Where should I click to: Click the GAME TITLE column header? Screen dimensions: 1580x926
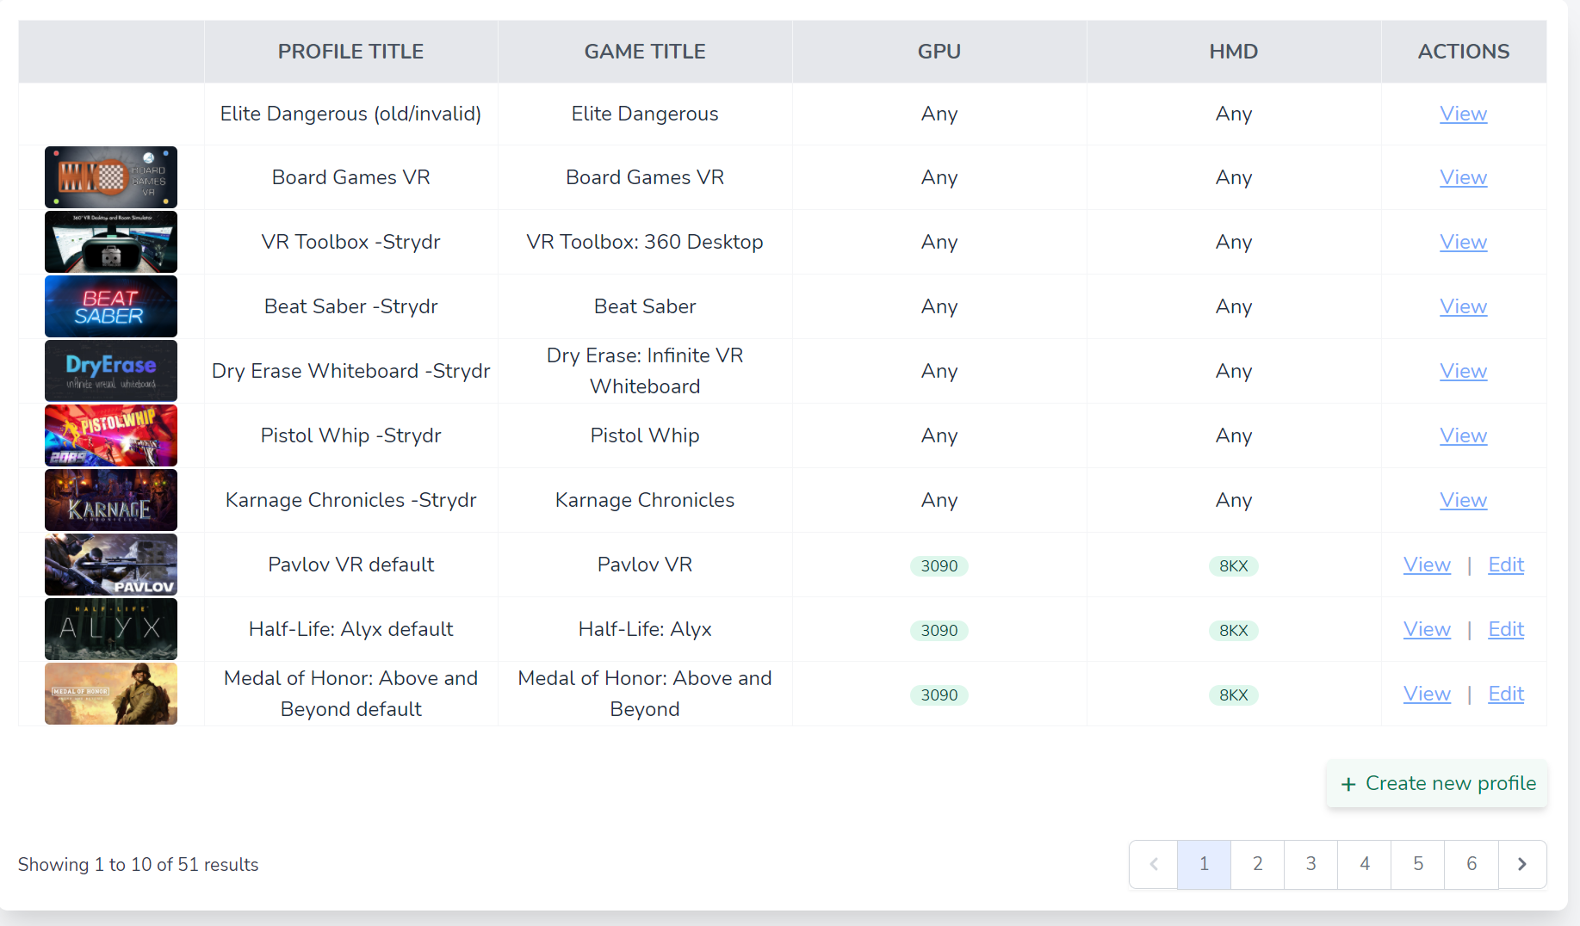[x=645, y=52]
